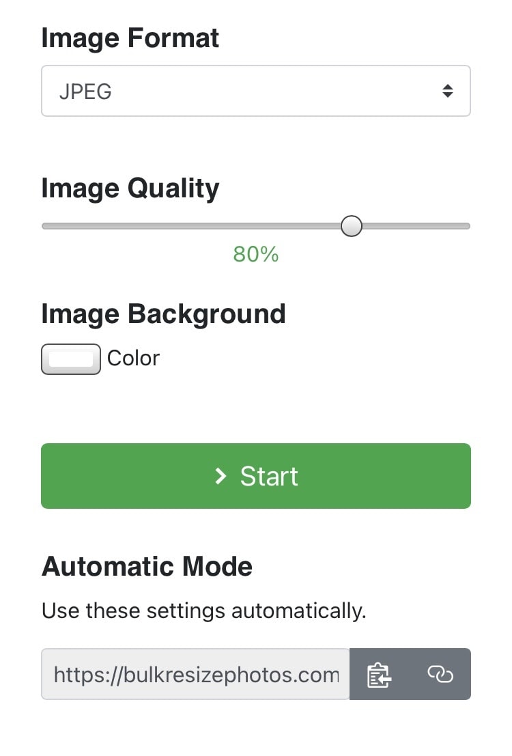512x756 pixels.
Task: Click the "Use these settings automatically" text
Action: [203, 611]
